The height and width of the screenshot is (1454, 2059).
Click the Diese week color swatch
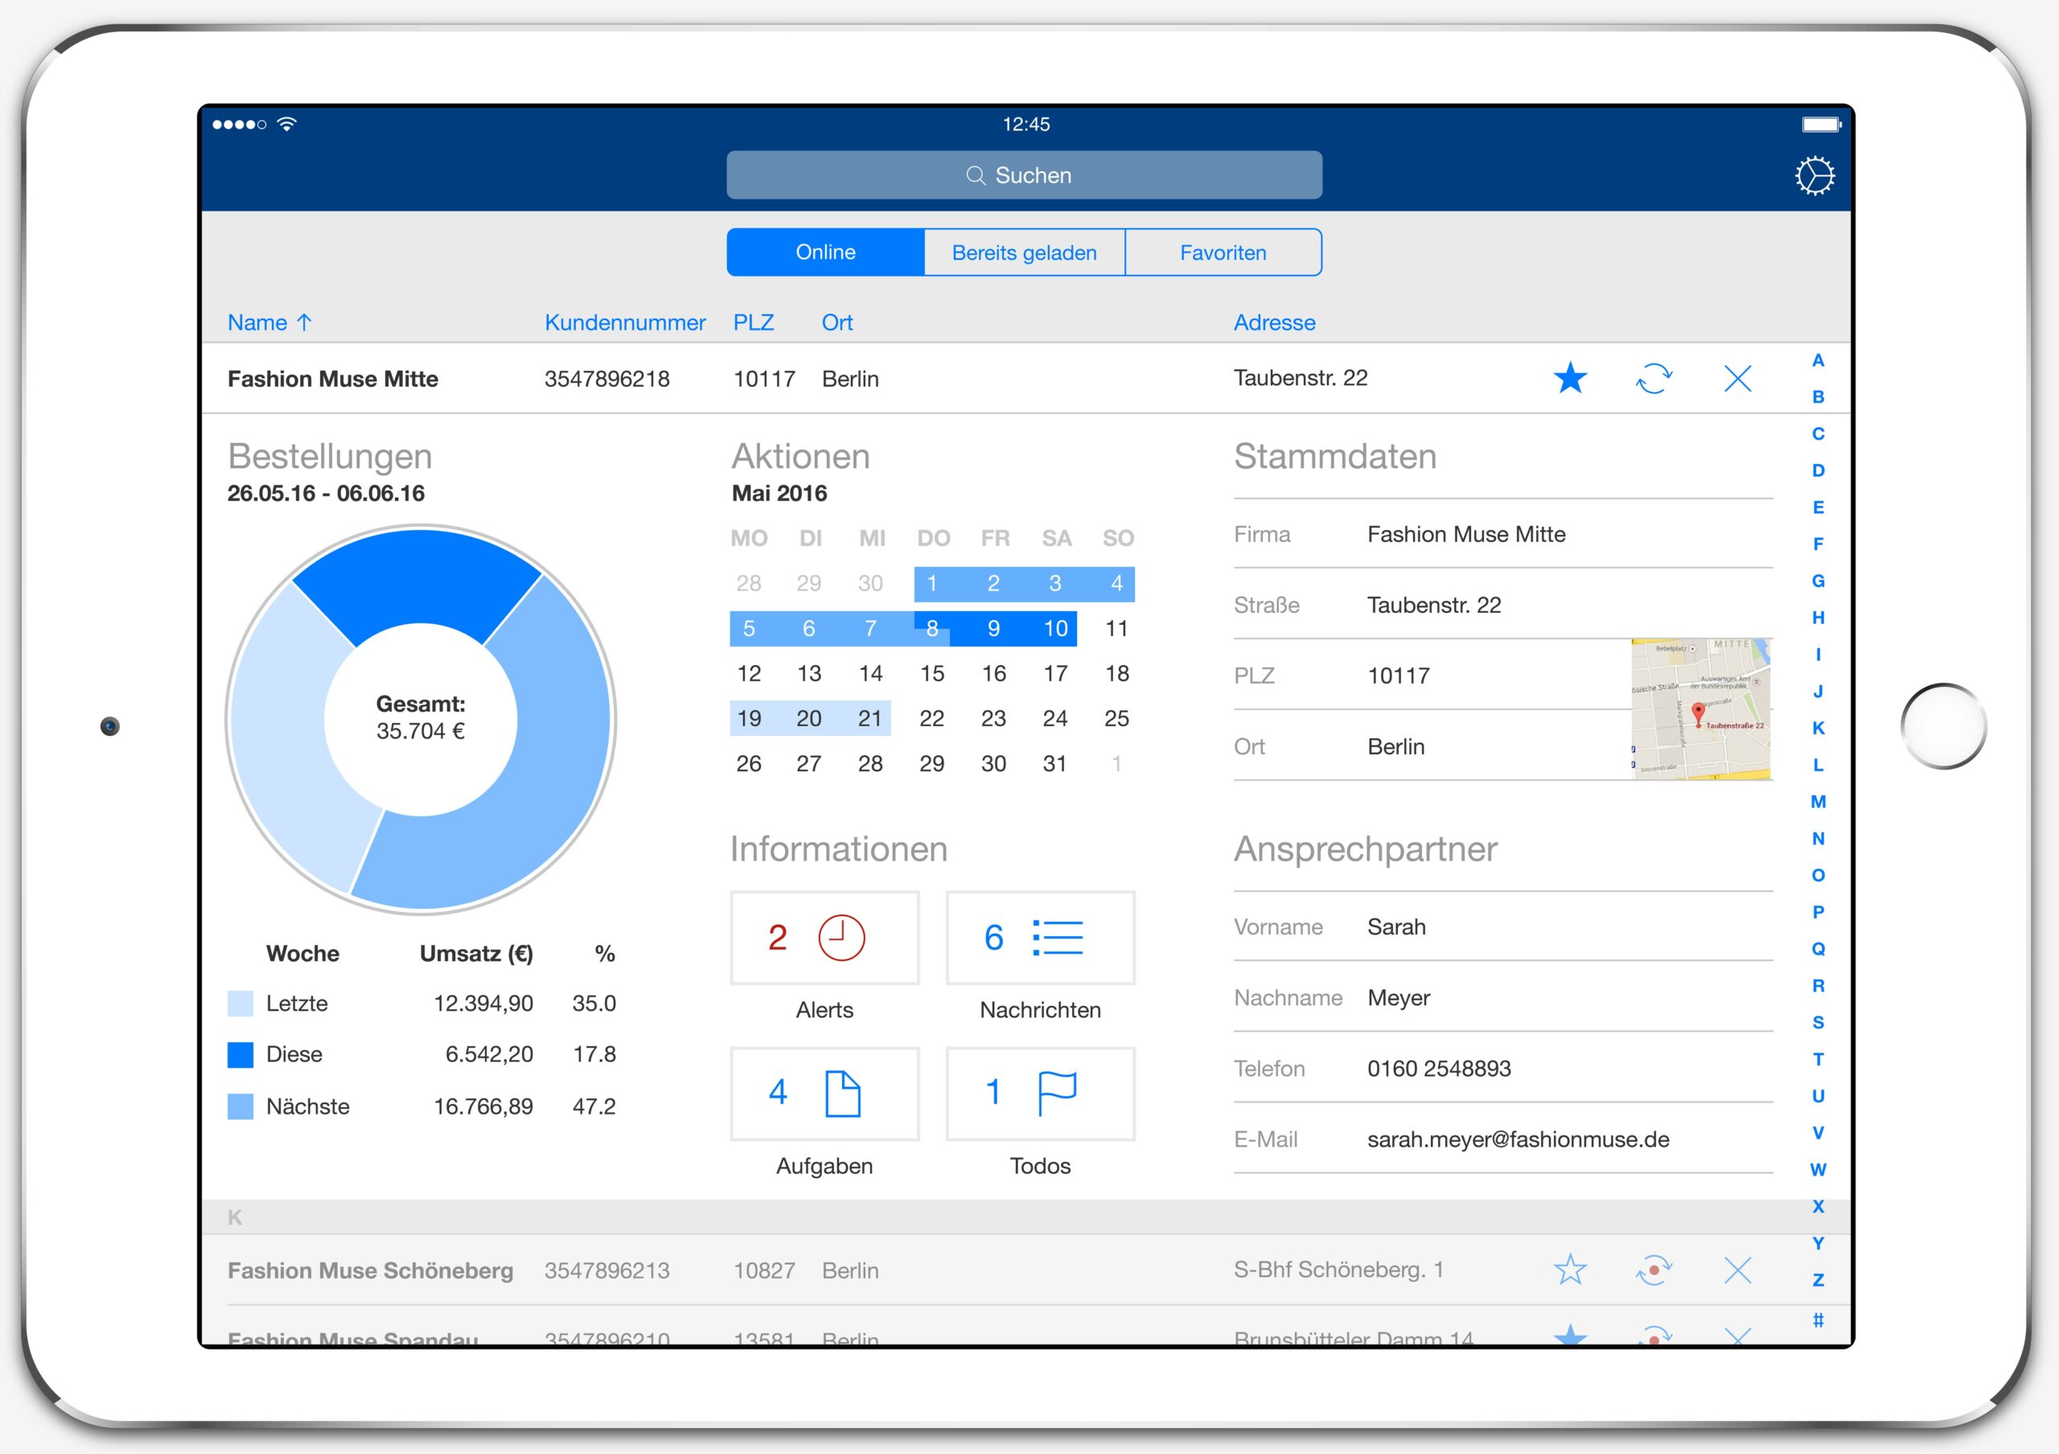(240, 1055)
